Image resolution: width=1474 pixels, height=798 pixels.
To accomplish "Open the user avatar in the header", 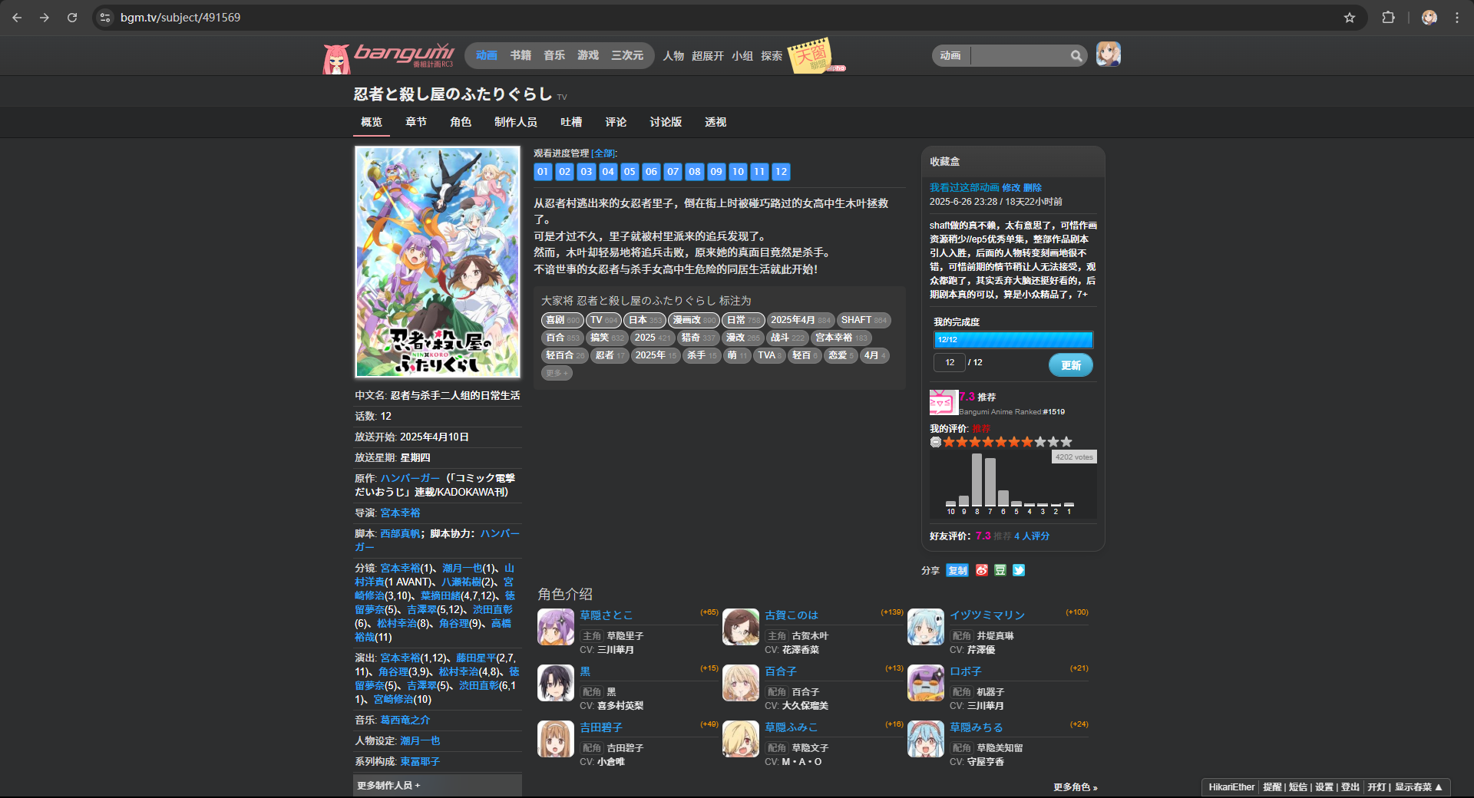I will pyautogui.click(x=1108, y=54).
